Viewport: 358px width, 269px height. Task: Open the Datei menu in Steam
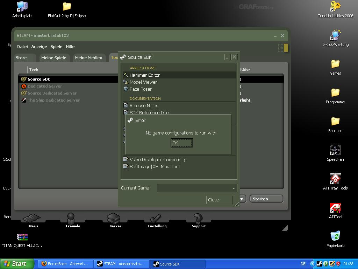click(22, 47)
